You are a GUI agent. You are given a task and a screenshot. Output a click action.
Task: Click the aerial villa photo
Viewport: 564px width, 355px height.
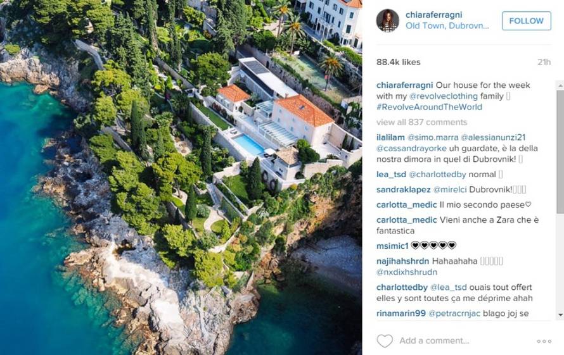click(x=181, y=177)
